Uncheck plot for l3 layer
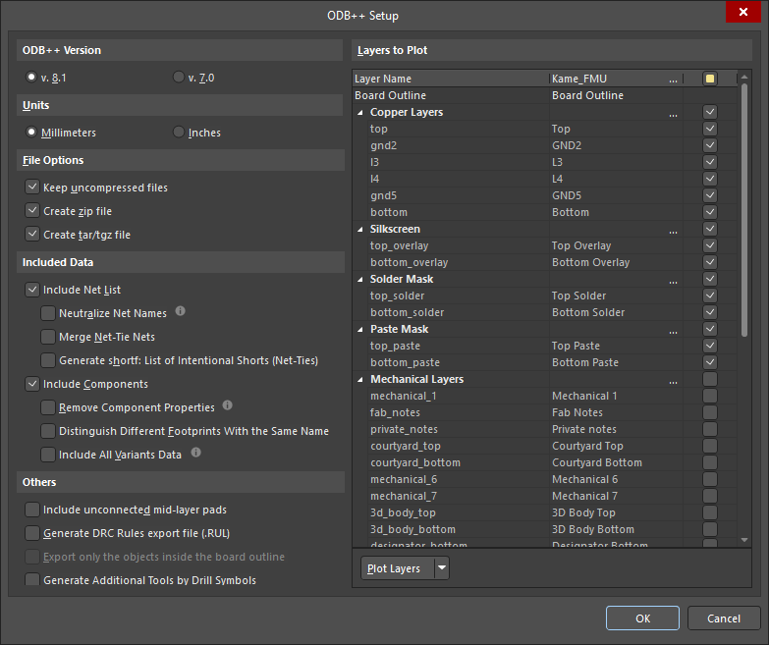 coord(710,162)
